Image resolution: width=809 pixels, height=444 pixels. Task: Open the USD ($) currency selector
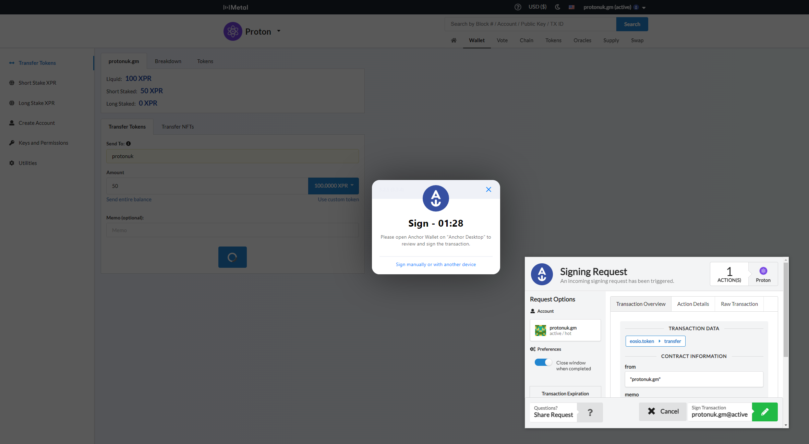click(x=538, y=7)
